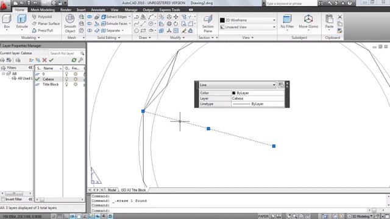Viewport: 390px width, 219px height.
Task: Toggle PAPER space button in status bar
Action: coord(263,217)
